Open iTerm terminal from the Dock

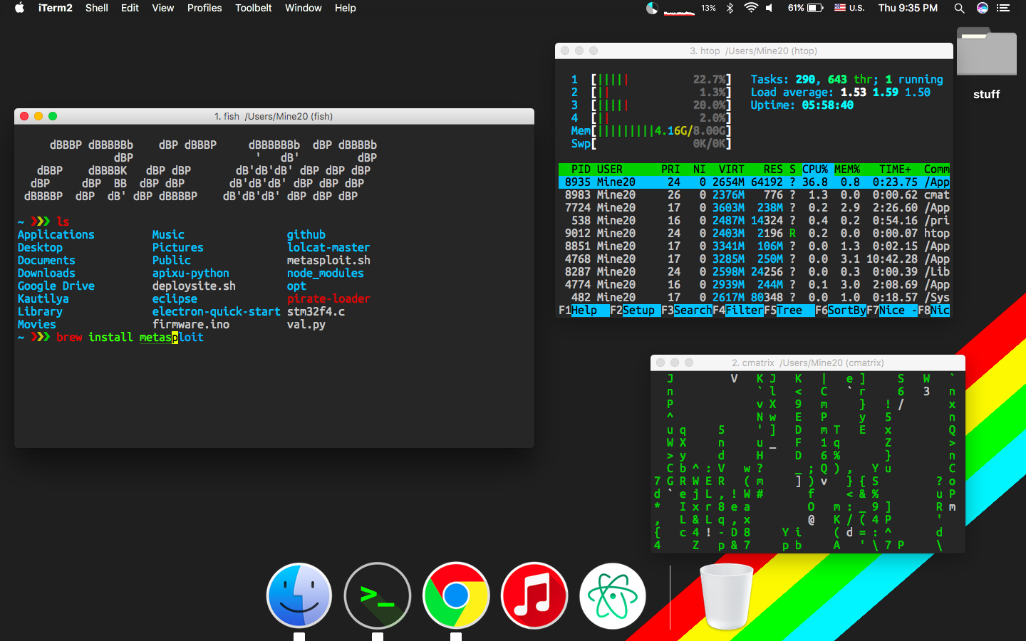[378, 595]
